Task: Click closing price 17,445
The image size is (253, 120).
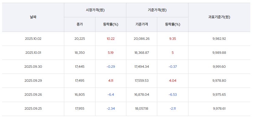Action: pyautogui.click(x=80, y=67)
